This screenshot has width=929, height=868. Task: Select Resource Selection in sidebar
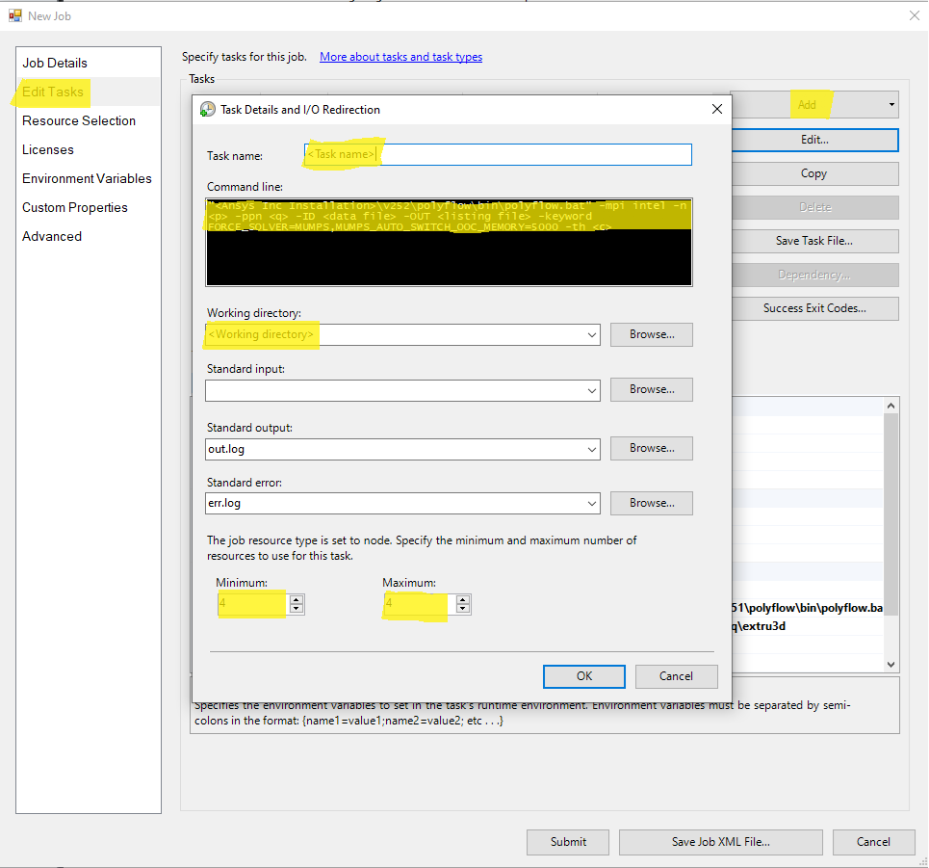[79, 120]
